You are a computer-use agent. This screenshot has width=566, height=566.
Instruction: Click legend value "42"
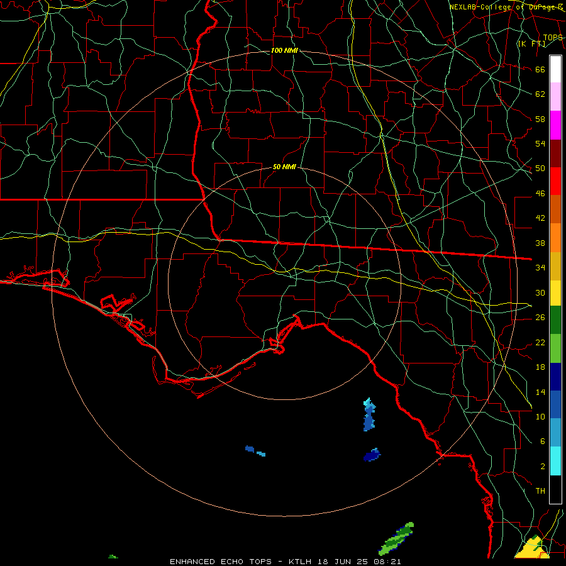click(x=540, y=218)
